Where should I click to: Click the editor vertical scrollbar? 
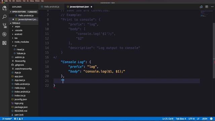click(x=214, y=51)
